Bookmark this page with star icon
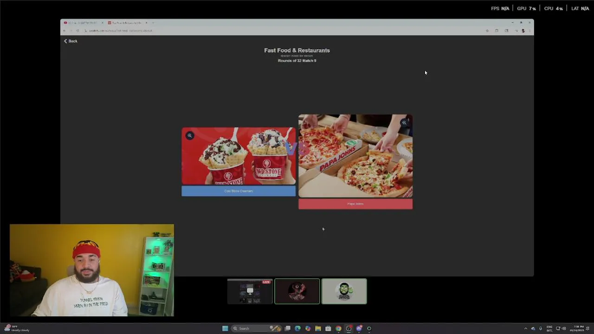This screenshot has width=594, height=334. (487, 31)
